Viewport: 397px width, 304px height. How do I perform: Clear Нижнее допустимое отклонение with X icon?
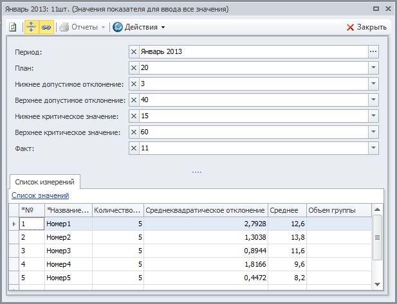134,84
